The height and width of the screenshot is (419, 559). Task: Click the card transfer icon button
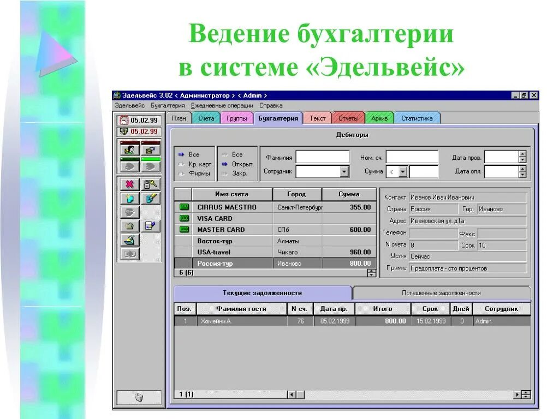pos(151,150)
